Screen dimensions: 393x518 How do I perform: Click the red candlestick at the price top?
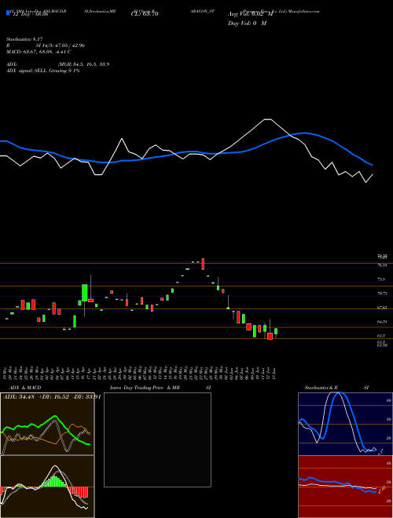click(x=203, y=264)
